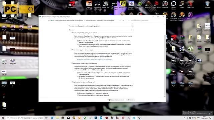This screenshot has height=120, width=214.
Task: Turn off password protected sharing radio
Action: click(x=78, y=95)
